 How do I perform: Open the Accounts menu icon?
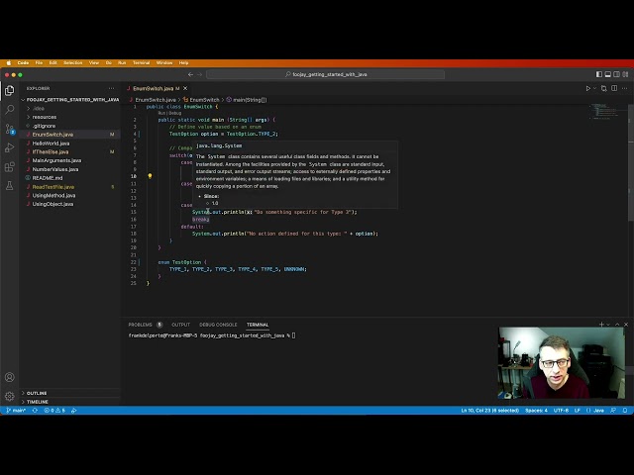click(10, 377)
